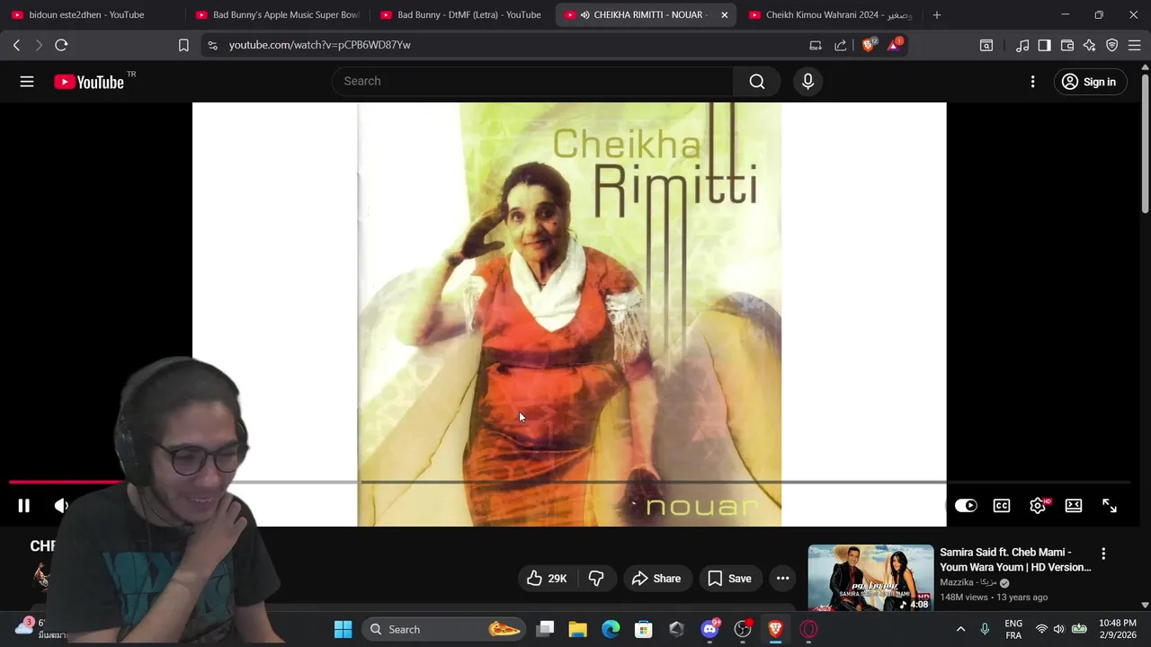
Task: Switch to Bad Bunny's Apple Music Super Bowl tab
Action: [x=279, y=15]
